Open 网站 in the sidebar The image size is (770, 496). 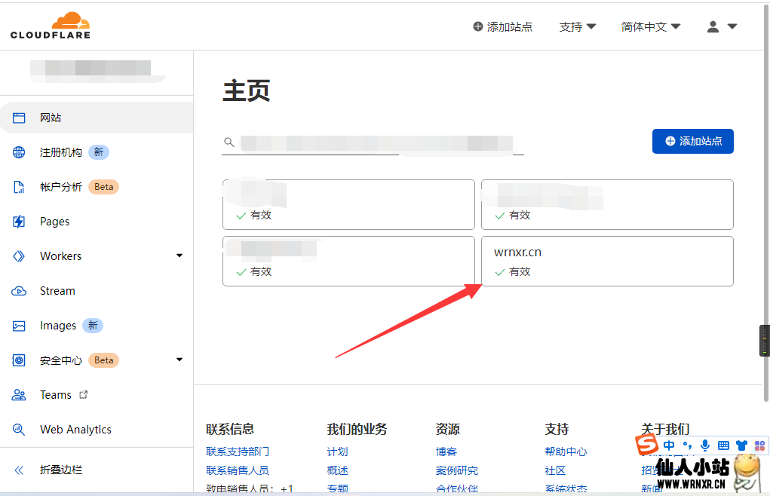click(97, 118)
